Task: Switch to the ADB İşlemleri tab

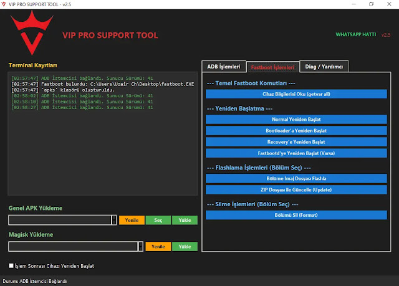Action: pos(224,67)
